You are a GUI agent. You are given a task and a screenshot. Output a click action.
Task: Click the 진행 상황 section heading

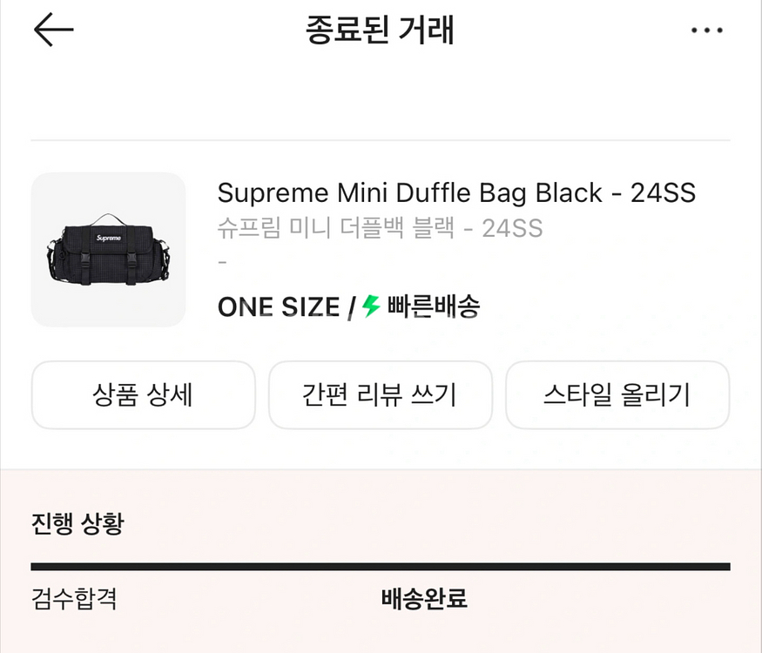click(78, 524)
